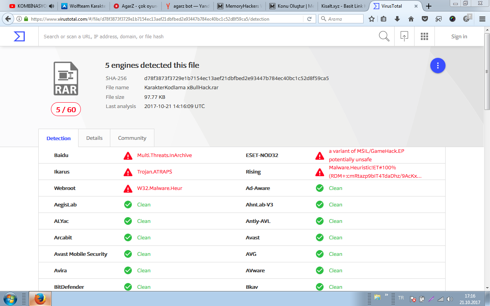
Task: Click the Firefox taskbar button
Action: click(x=40, y=298)
